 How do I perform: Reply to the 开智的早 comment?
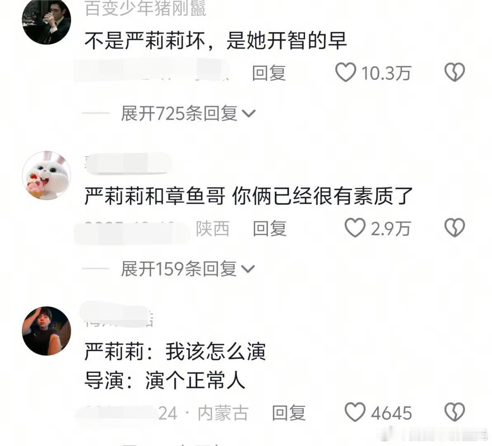(269, 73)
